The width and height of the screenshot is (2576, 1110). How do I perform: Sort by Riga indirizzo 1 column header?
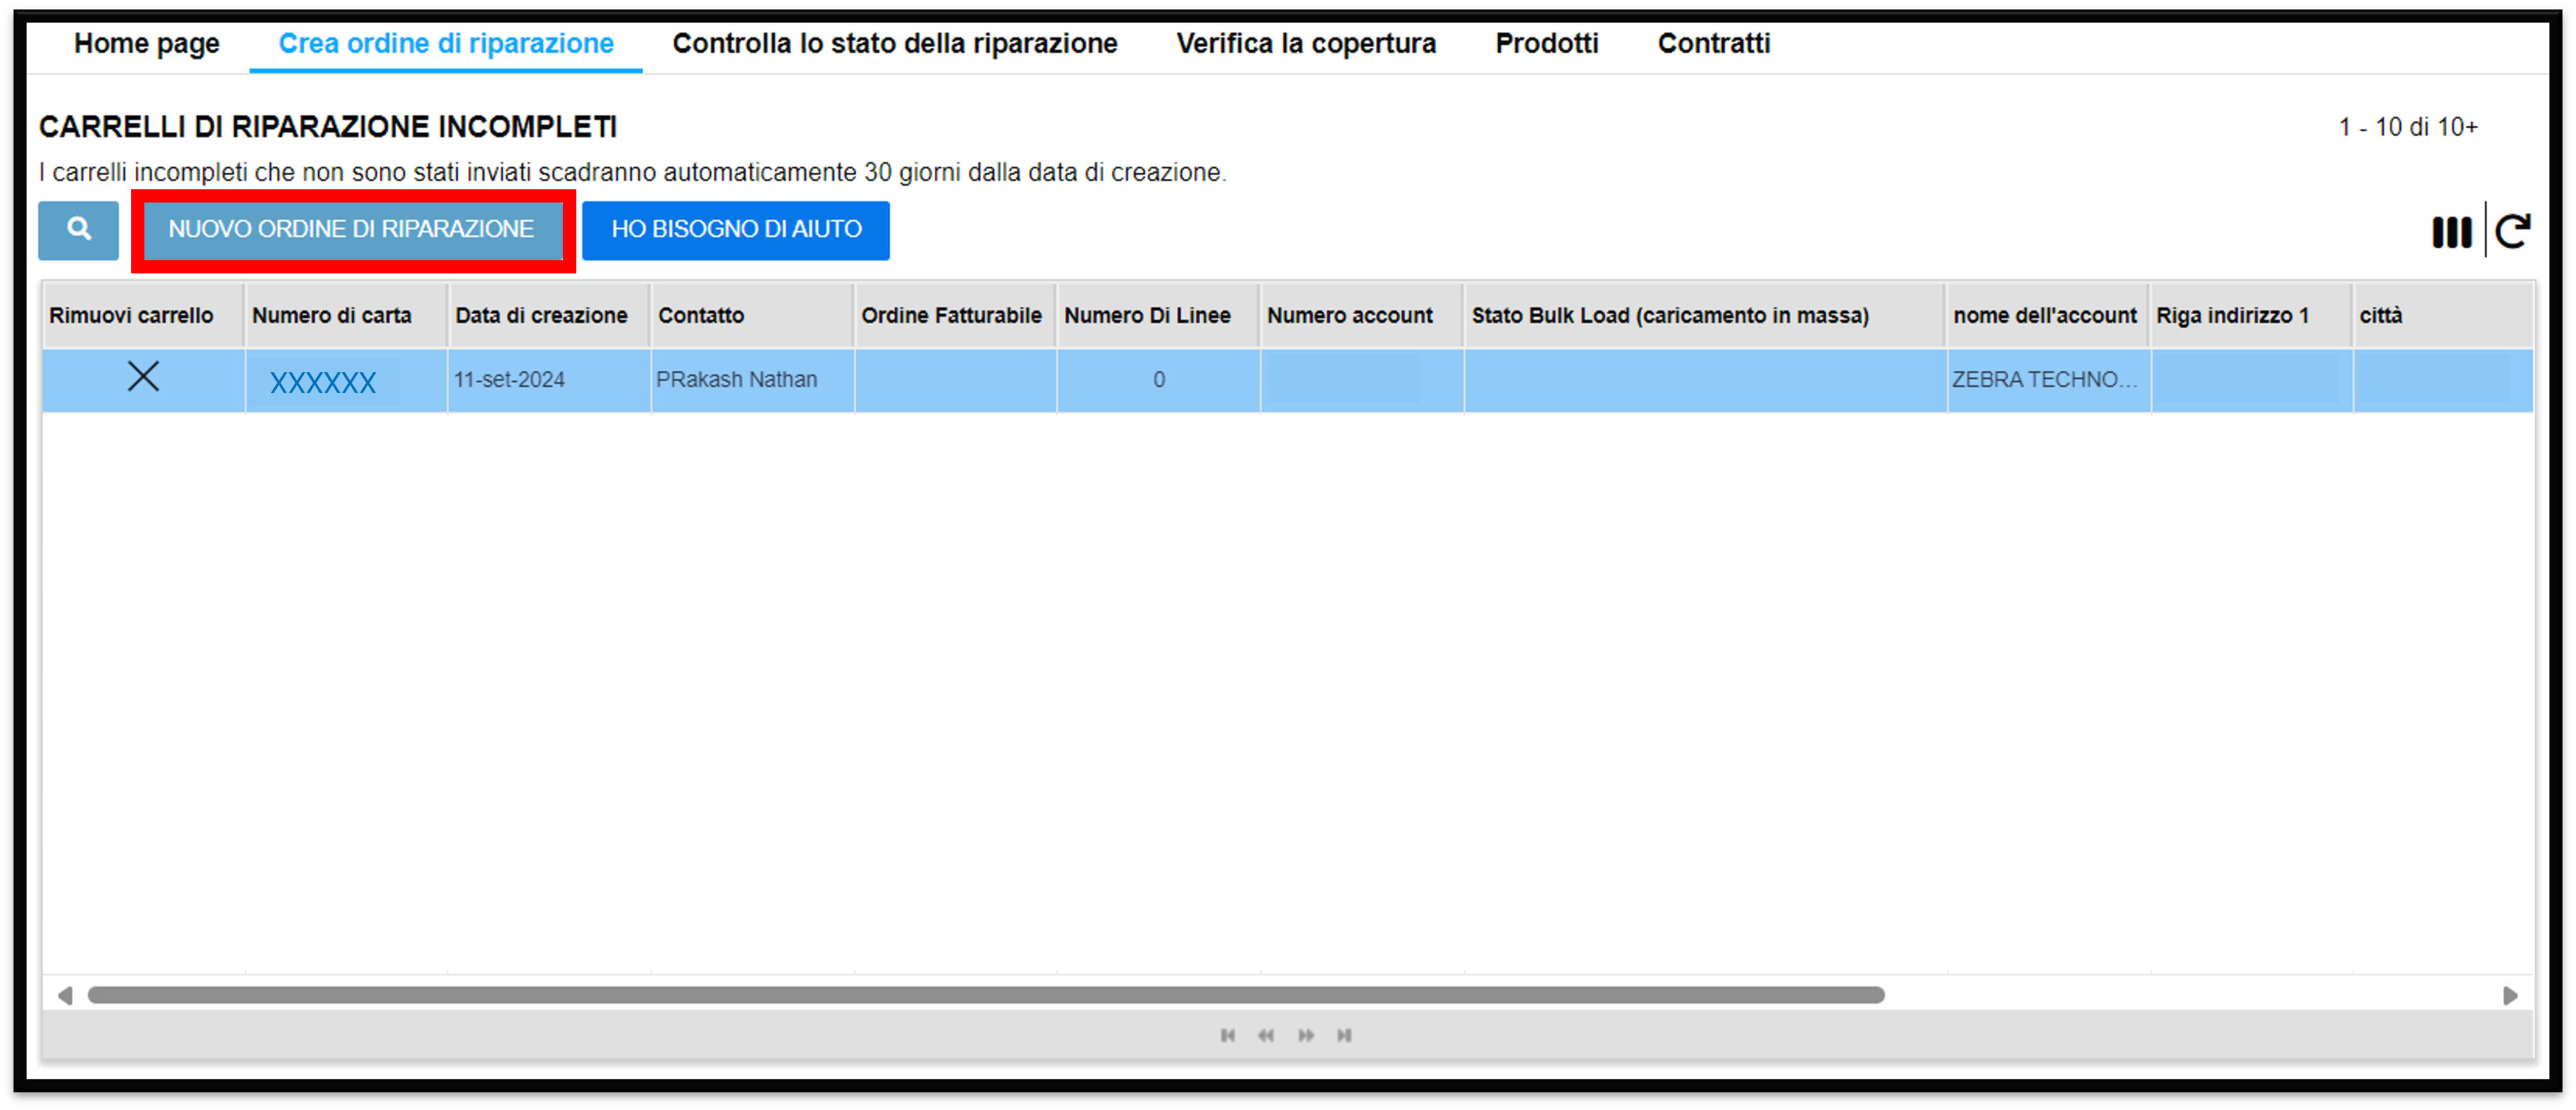point(2251,316)
